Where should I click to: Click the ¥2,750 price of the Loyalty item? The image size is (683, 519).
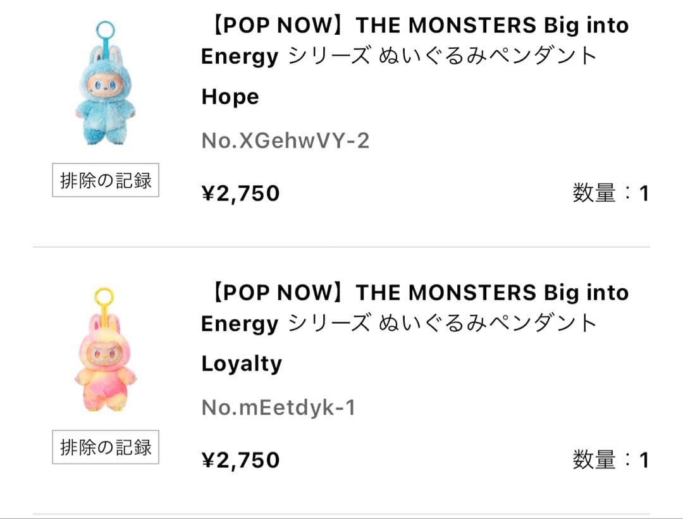coord(240,460)
